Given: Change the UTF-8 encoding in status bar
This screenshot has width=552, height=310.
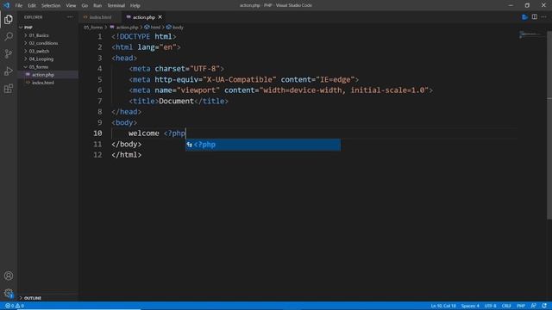Looking at the screenshot, I should point(490,306).
